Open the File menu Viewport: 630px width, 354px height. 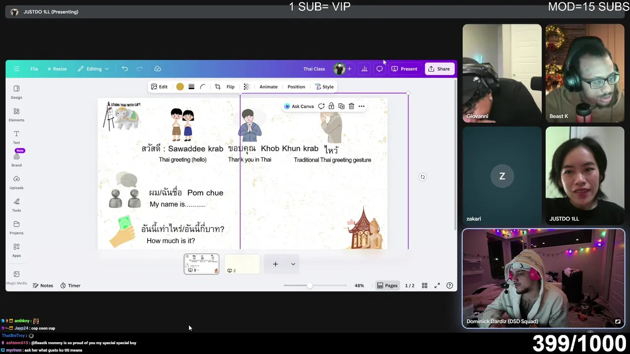pos(34,69)
